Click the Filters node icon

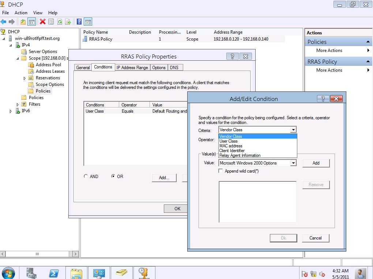(x=24, y=104)
